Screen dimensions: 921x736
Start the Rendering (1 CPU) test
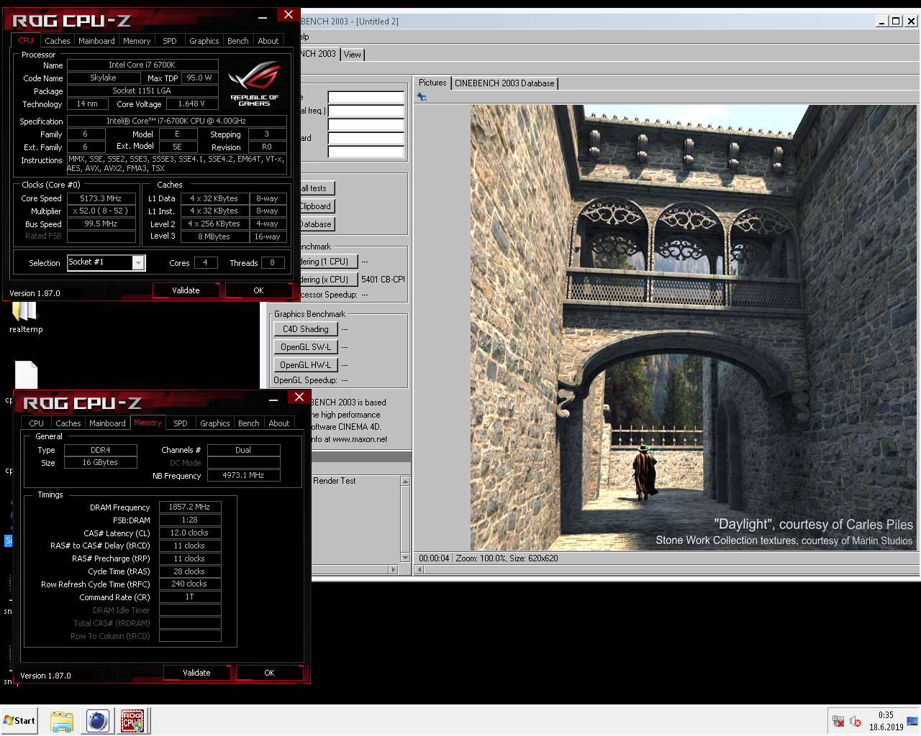[328, 262]
